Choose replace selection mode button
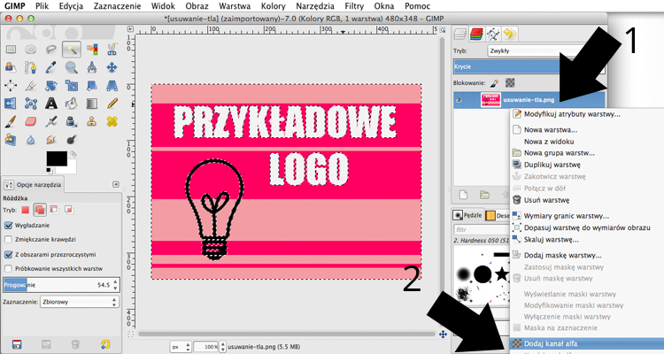The image size is (664, 354). pyautogui.click(x=26, y=210)
